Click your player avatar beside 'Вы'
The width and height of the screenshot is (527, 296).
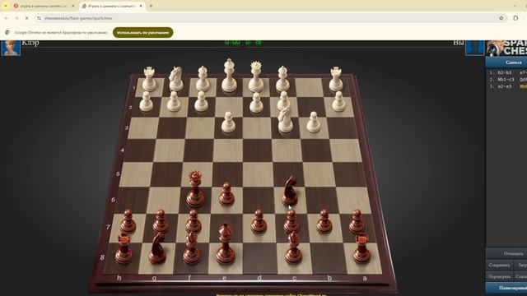[x=474, y=48]
